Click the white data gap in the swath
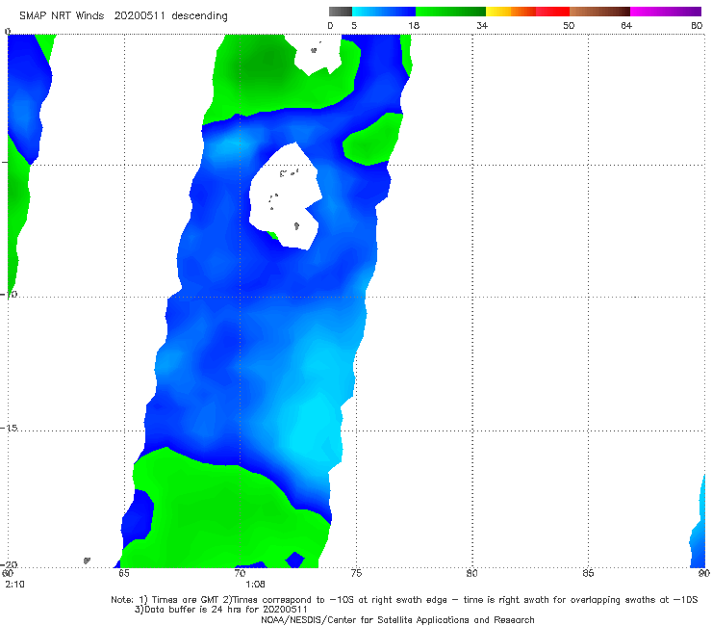Image resolution: width=712 pixels, height=626 pixels. click(x=285, y=196)
